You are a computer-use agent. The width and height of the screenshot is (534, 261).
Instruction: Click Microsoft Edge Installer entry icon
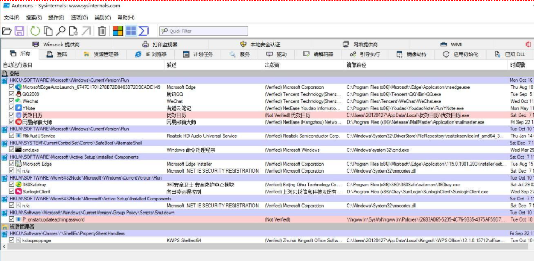pyautogui.click(x=19, y=164)
